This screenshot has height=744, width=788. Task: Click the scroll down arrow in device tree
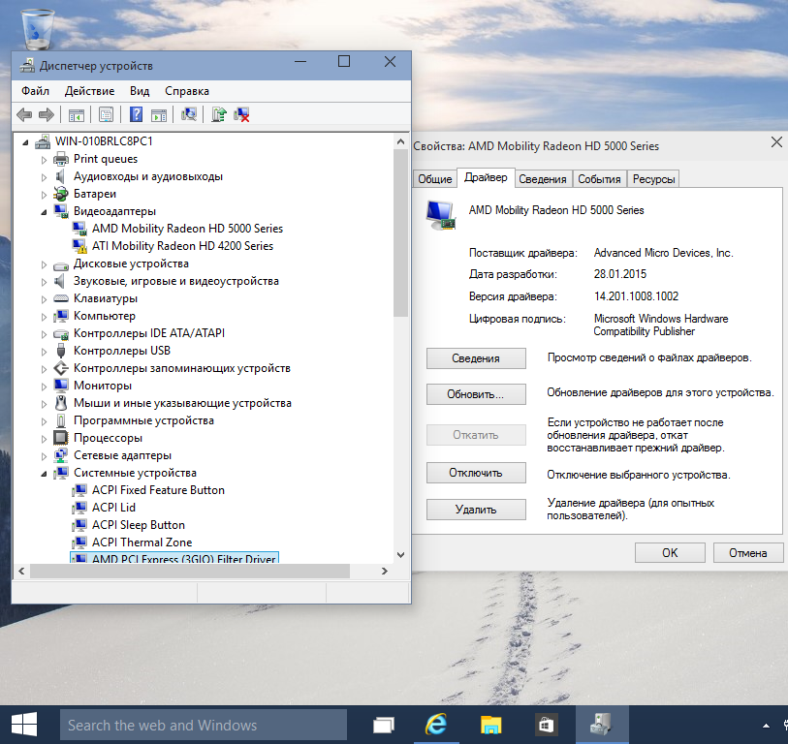point(400,555)
